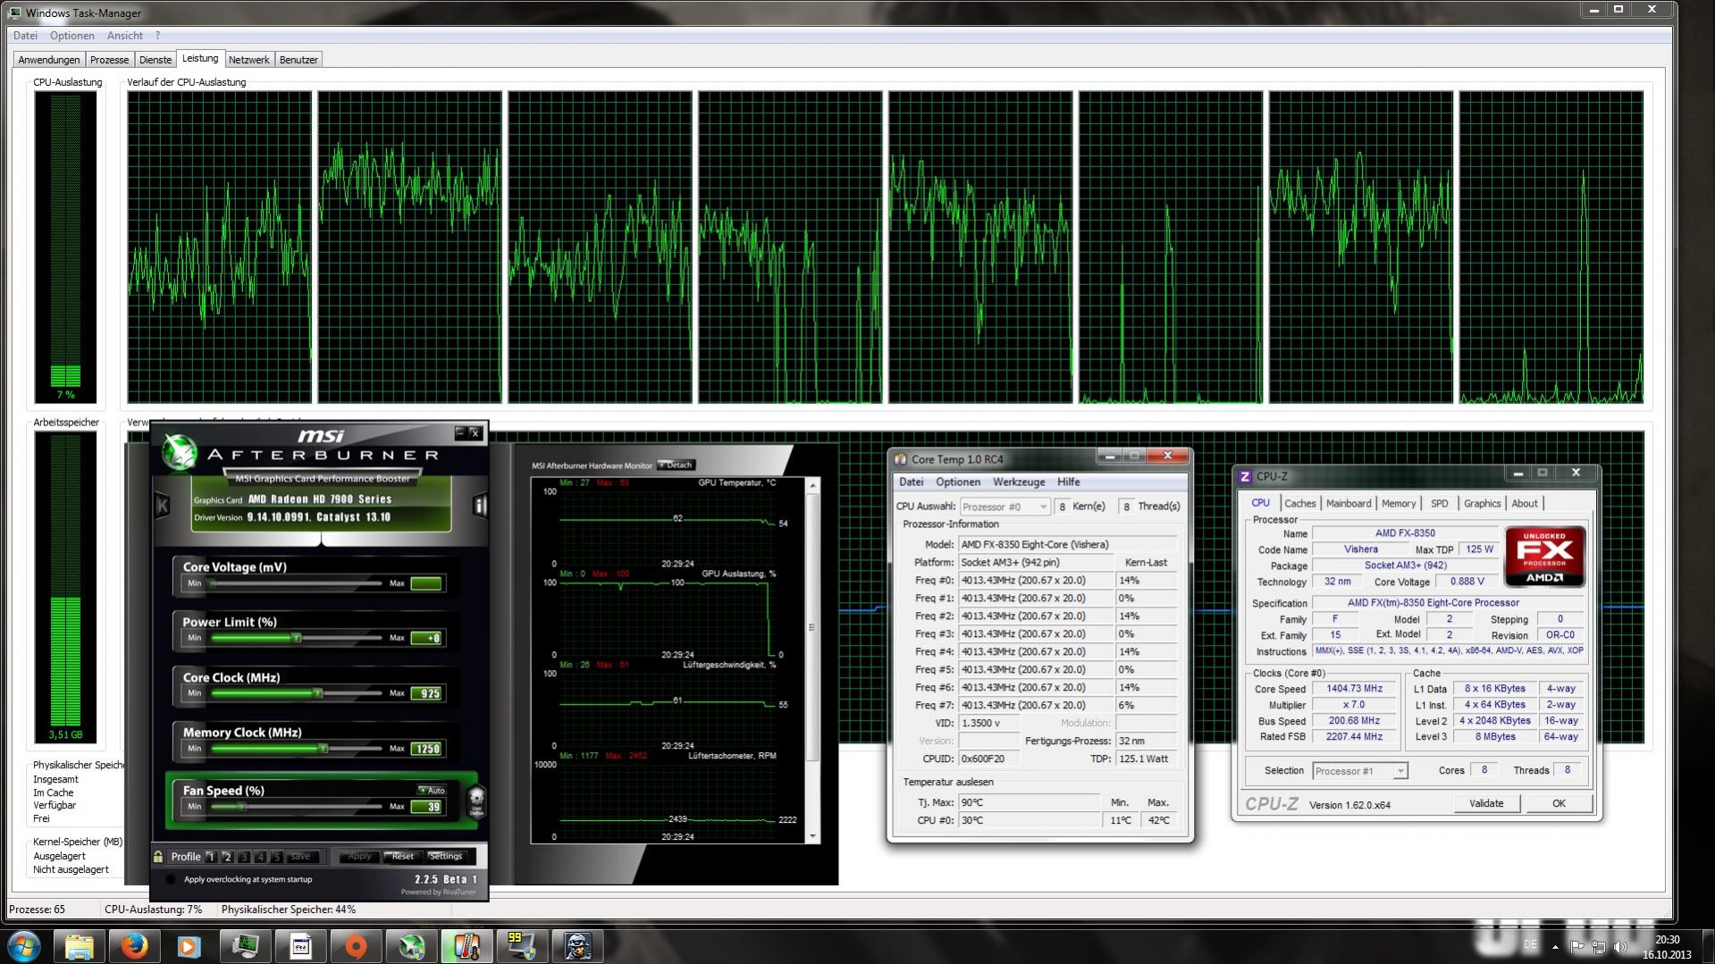
Task: Open the document-window taskbar icon beside Origin
Action: (x=300, y=946)
